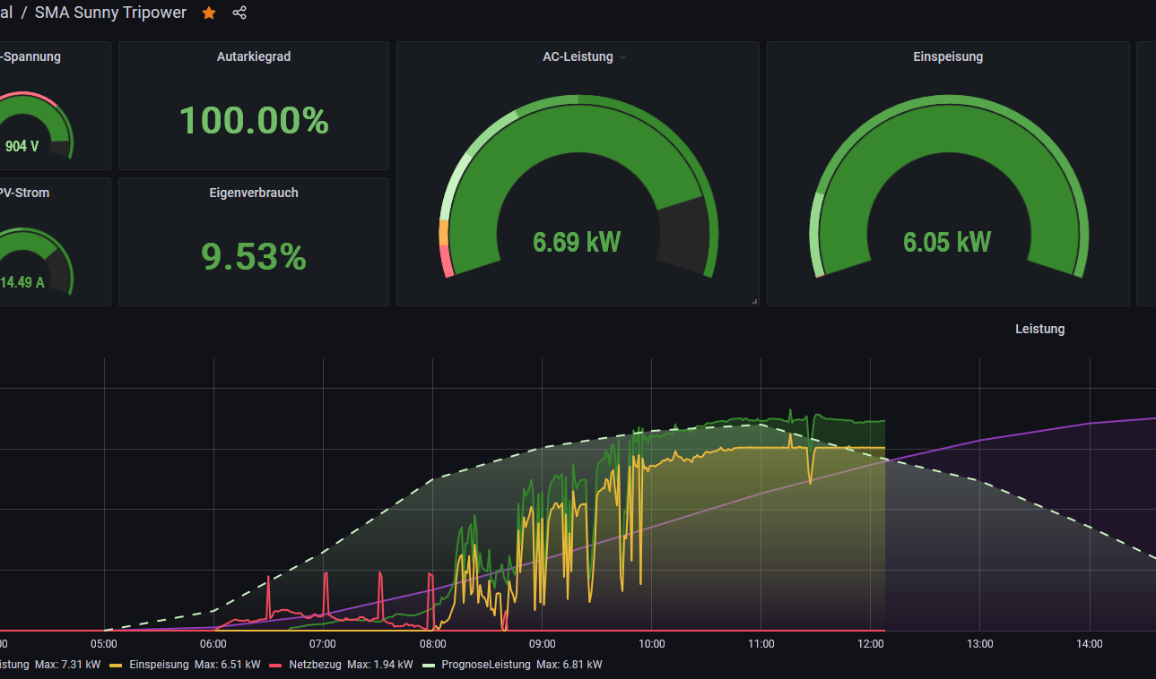1156x679 pixels.
Task: Click the light green PrognoseLeistung legend swatch
Action: click(x=428, y=665)
